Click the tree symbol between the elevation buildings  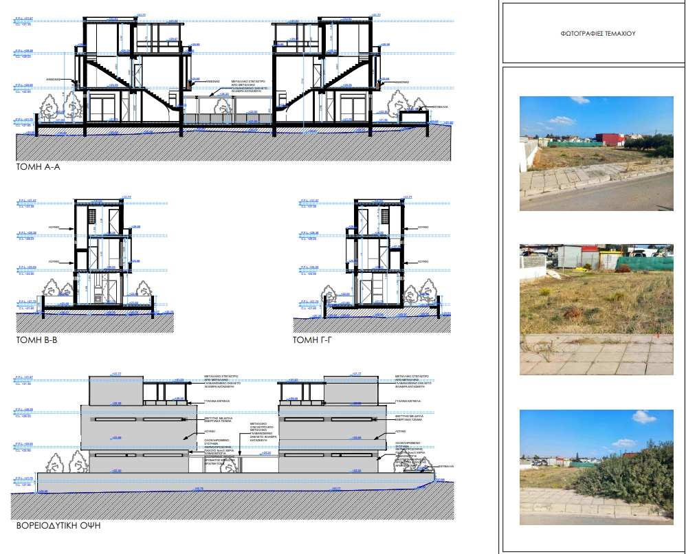coord(229,463)
